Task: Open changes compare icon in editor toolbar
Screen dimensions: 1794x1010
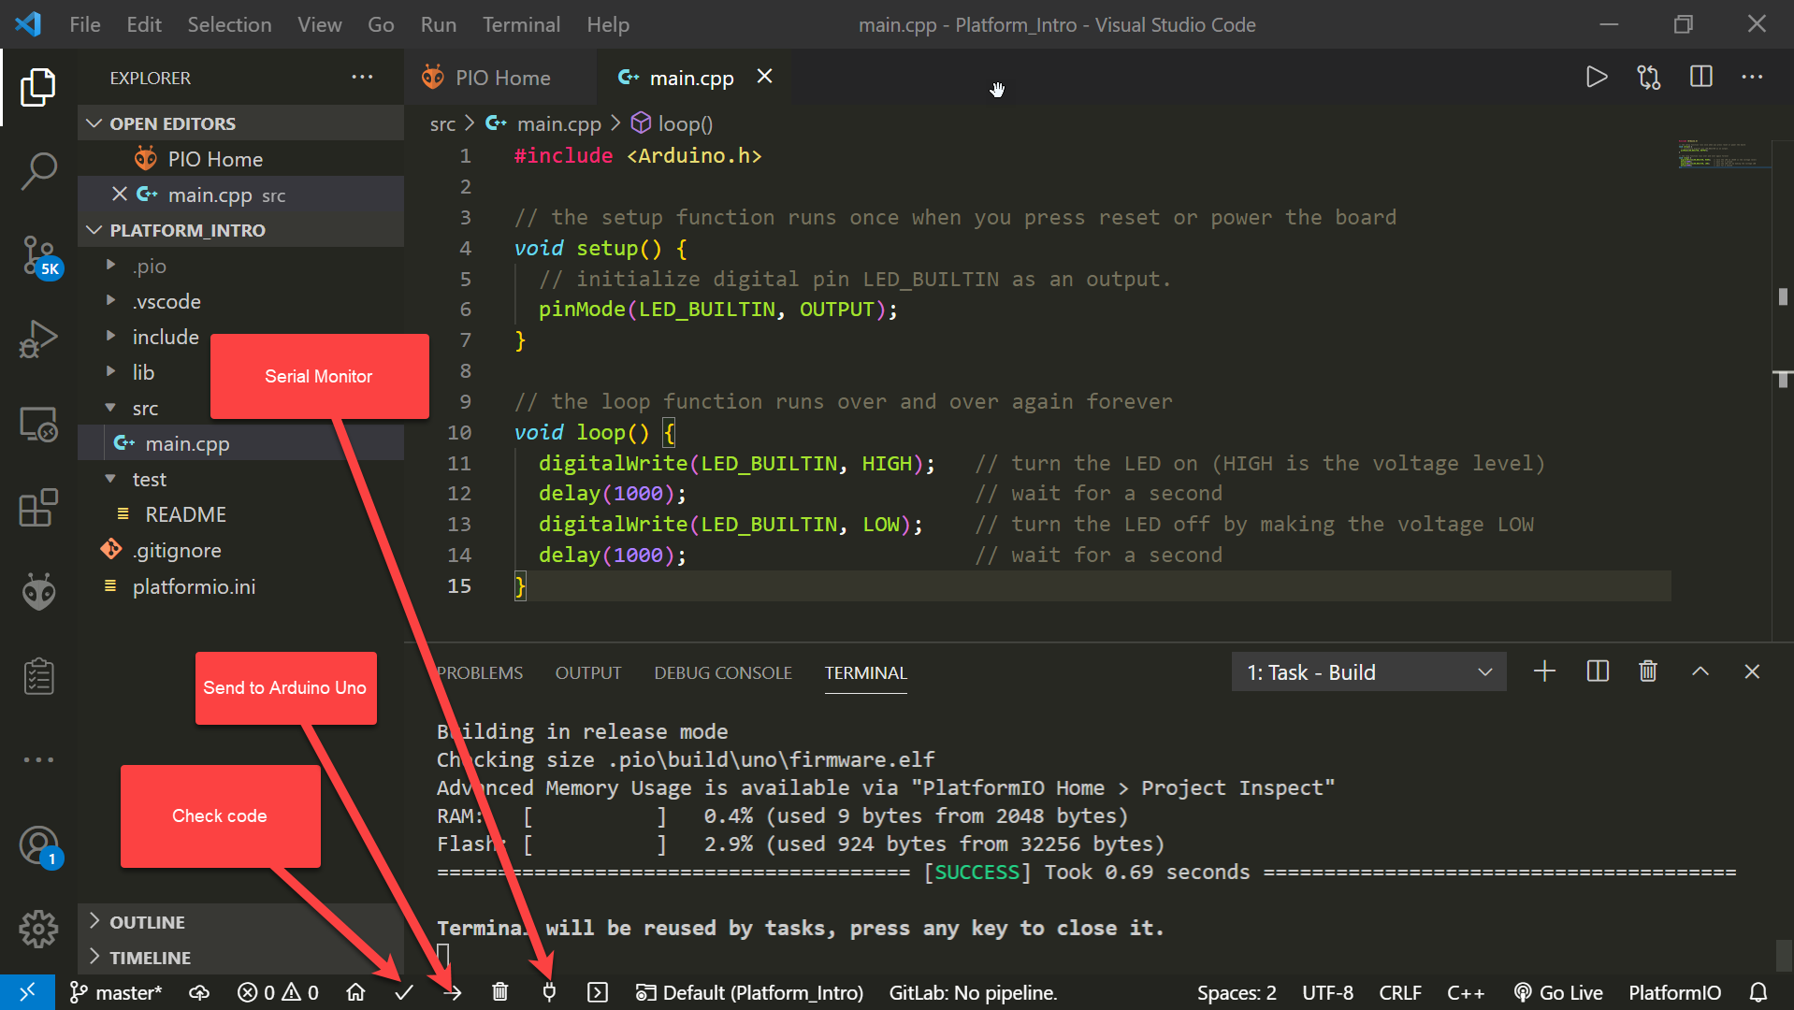Action: pos(1649,77)
